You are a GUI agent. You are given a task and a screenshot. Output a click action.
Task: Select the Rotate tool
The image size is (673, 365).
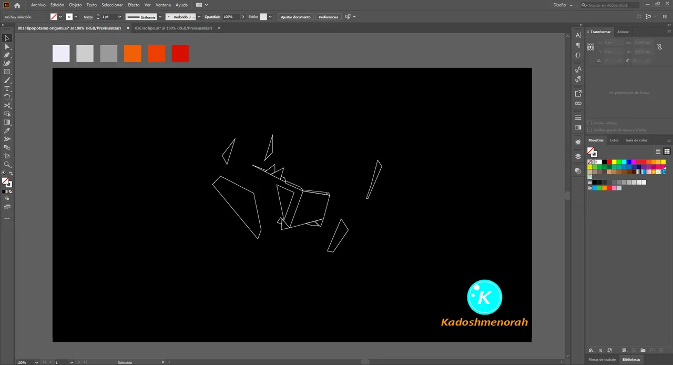pos(7,97)
